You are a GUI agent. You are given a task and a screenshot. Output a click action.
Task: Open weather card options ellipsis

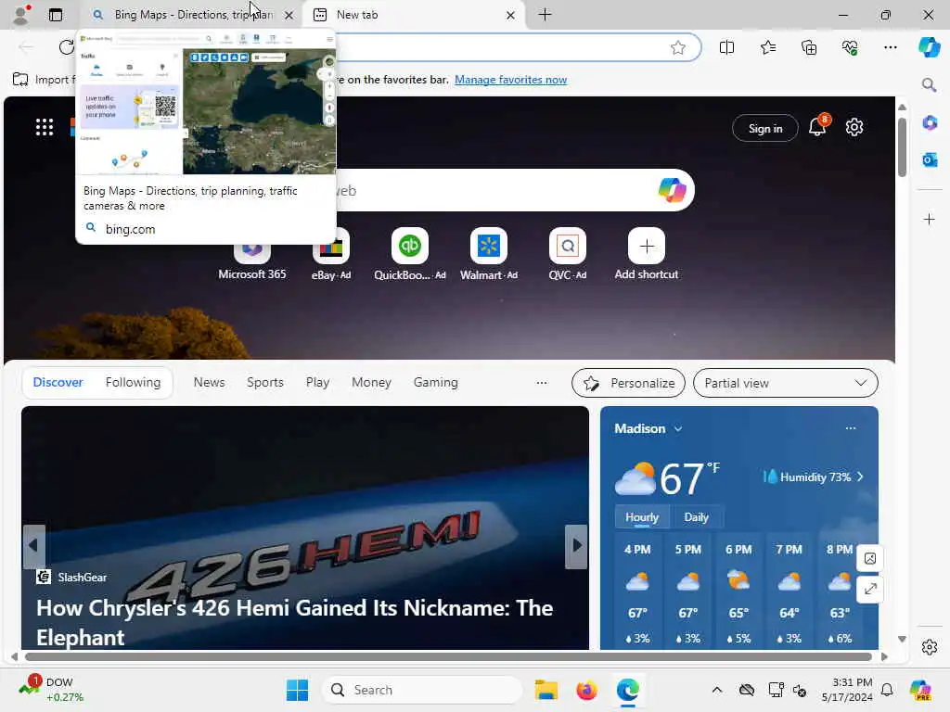point(851,428)
